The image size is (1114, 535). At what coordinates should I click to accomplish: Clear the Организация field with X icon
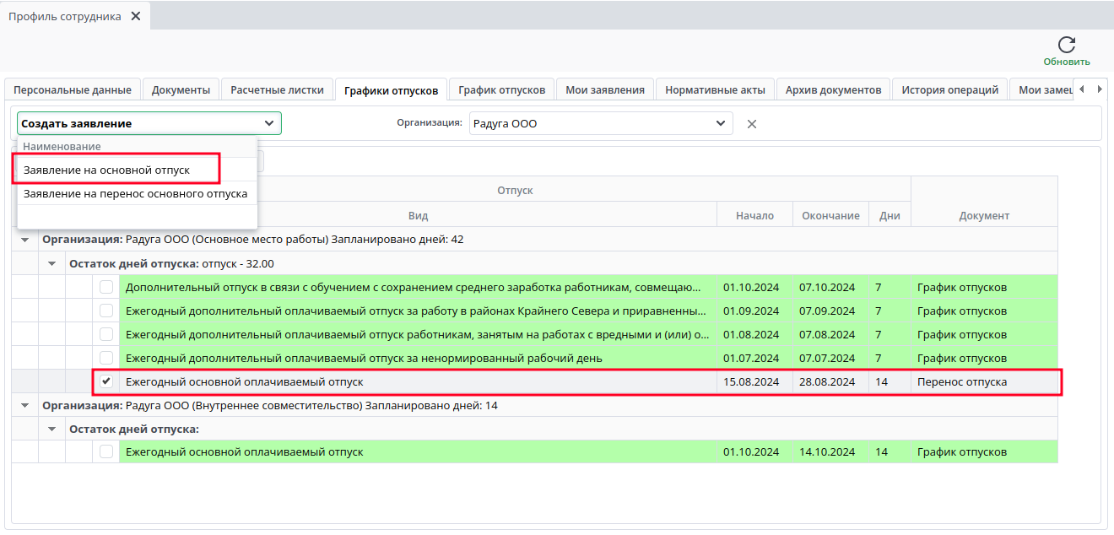pos(752,124)
